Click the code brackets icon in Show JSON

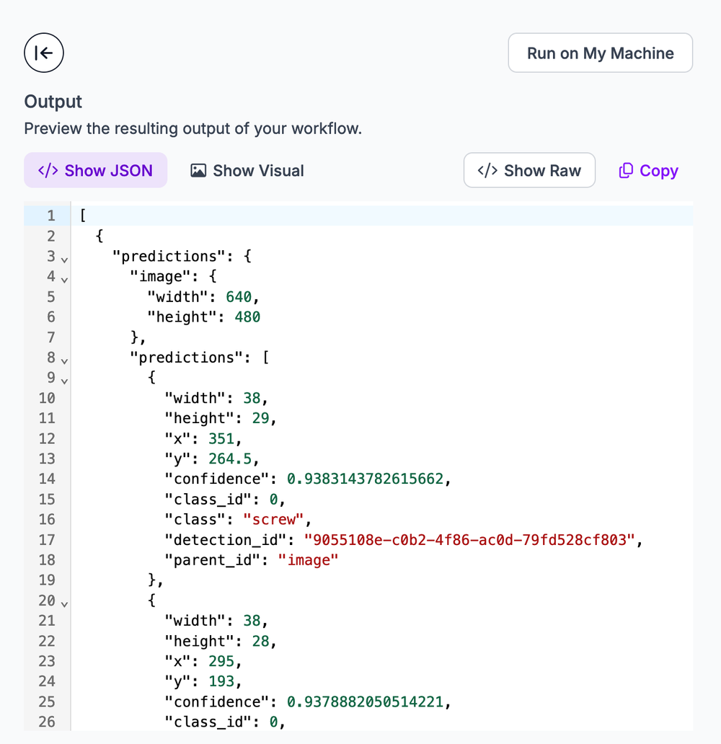(48, 170)
